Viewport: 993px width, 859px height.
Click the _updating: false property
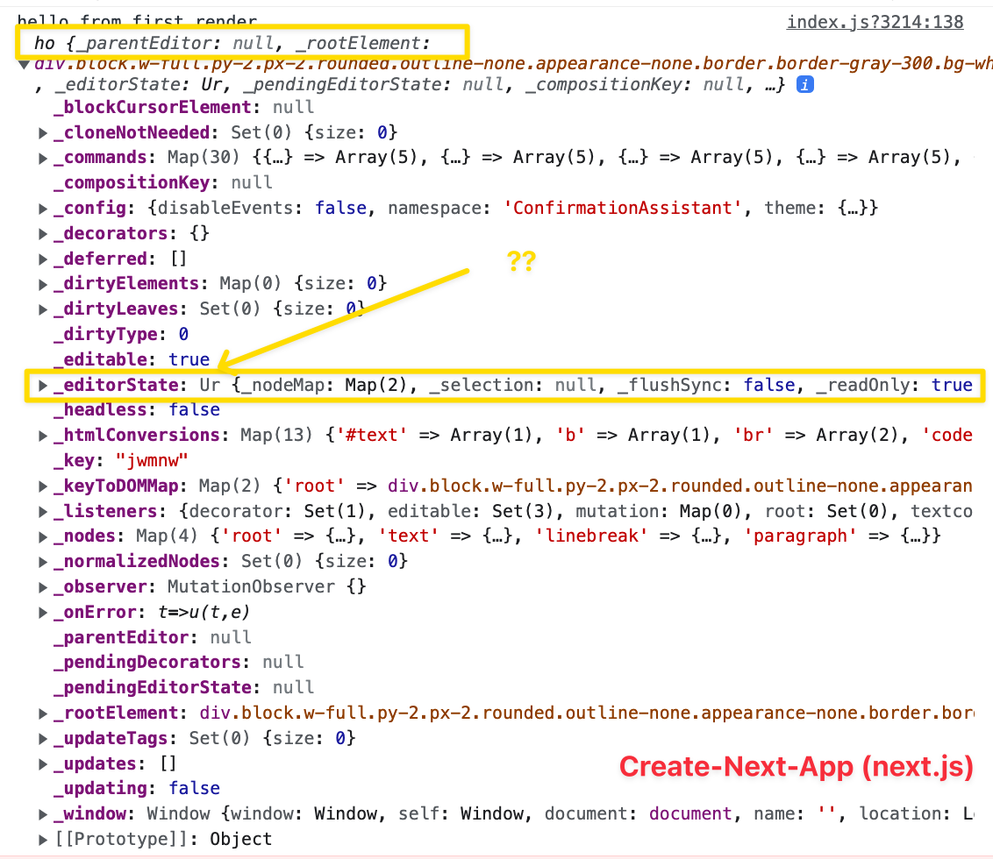pyautogui.click(x=136, y=789)
